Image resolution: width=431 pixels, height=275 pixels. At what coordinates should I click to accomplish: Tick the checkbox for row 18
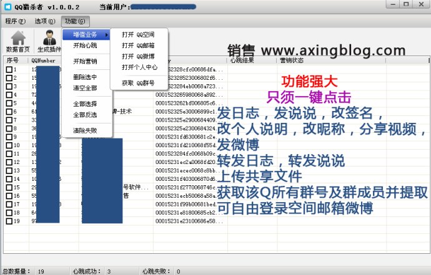click(x=9, y=213)
